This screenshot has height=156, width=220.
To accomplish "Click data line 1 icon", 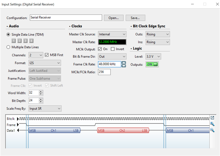I will pos(14,41).
